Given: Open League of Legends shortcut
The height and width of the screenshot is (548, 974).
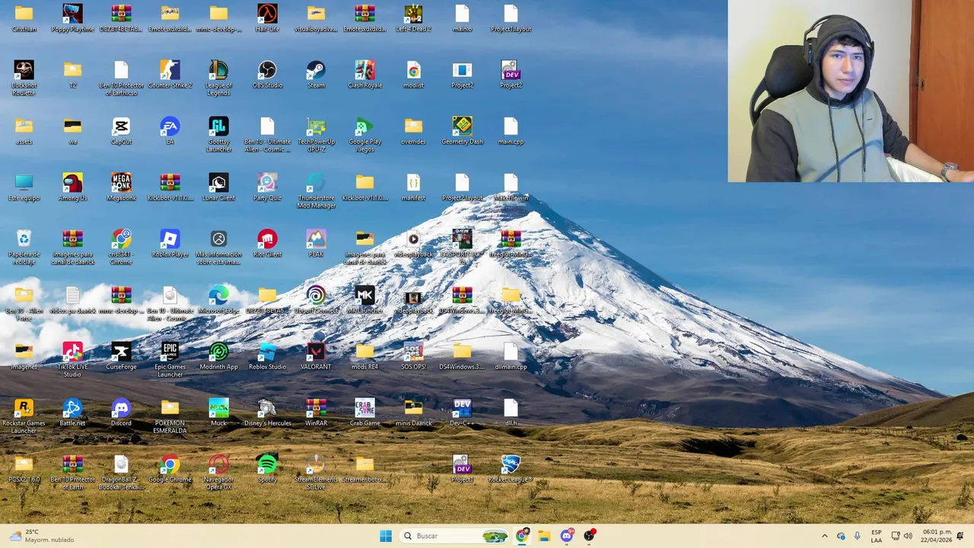Looking at the screenshot, I should point(218,78).
